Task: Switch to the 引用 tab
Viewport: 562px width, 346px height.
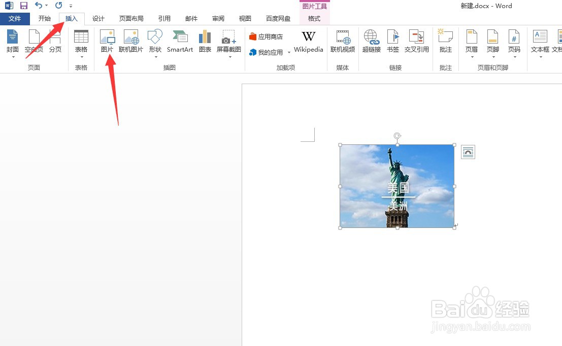Action: pos(164,19)
